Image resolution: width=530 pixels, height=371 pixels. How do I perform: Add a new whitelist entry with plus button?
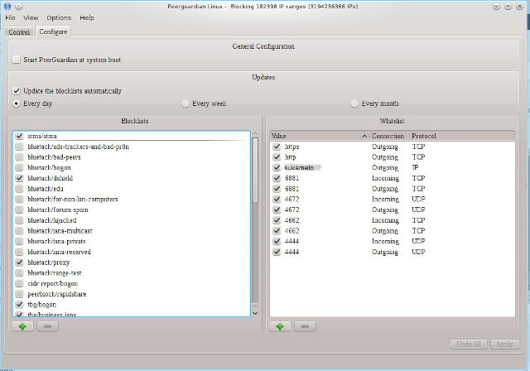click(278, 327)
